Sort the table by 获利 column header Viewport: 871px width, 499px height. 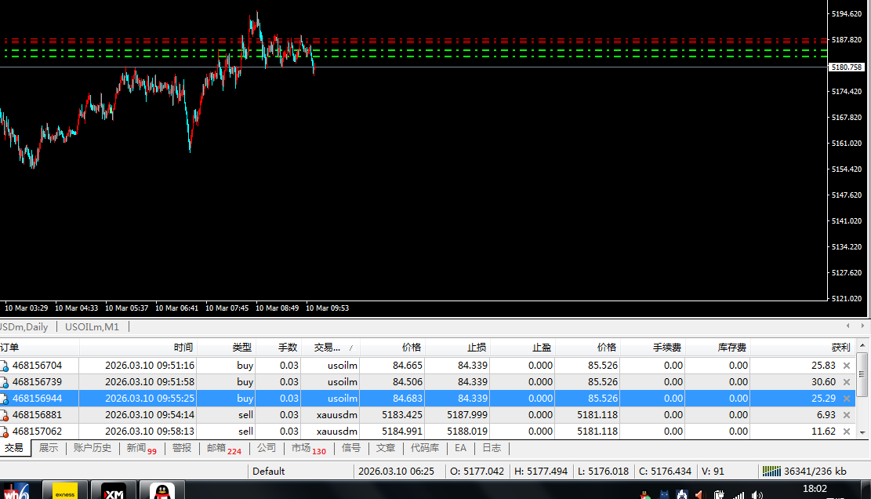coord(840,348)
